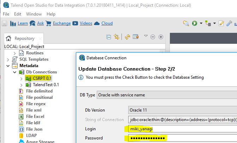Viewport: 237px width, 143px height.
Task: Open dropdown arrow beside database deploy icon
Action: (214, 23)
